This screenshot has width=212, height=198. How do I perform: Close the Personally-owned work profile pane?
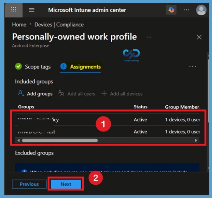tap(199, 37)
